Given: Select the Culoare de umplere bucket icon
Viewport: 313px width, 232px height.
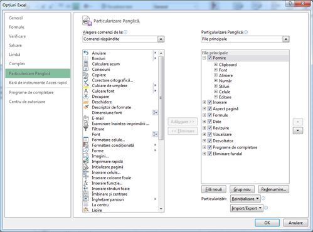Looking at the screenshot, I should pos(86,85).
